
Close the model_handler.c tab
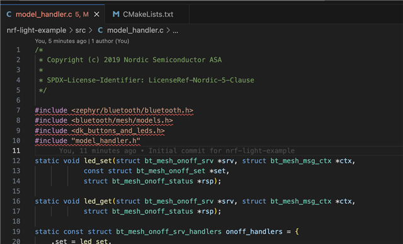96,14
